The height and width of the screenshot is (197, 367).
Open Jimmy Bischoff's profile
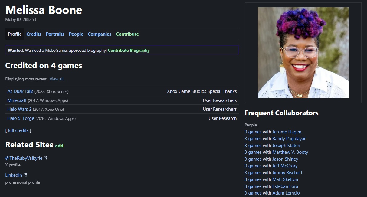[x=287, y=173]
